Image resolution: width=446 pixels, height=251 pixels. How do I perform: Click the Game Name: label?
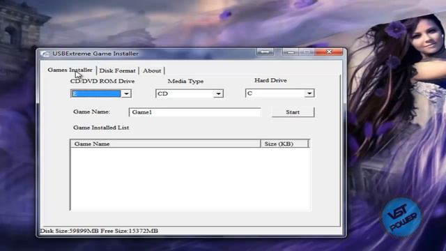click(91, 112)
